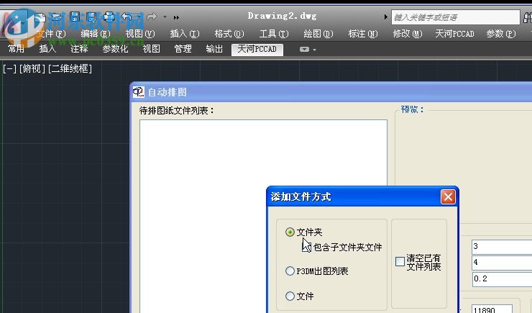Switch to the 常用 ribbon tab
Viewport: 532px width, 313px height.
(x=16, y=49)
